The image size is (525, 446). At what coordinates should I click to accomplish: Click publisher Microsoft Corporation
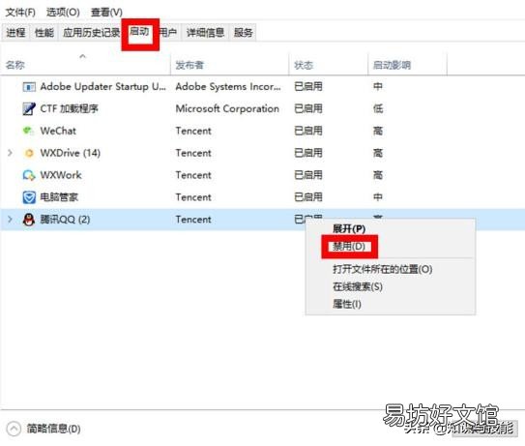[227, 109]
